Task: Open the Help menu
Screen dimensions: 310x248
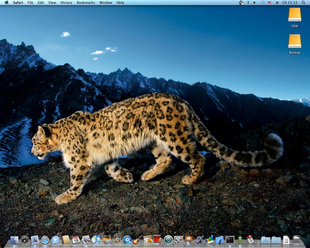Action: 120,3
